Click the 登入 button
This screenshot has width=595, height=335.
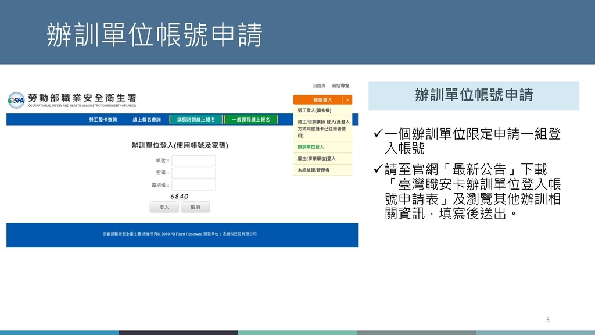[x=164, y=207]
